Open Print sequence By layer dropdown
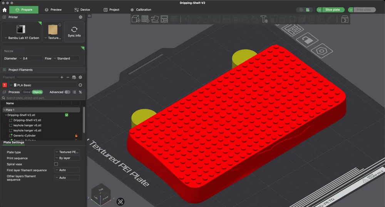The image size is (385, 207). pyautogui.click(x=67, y=158)
